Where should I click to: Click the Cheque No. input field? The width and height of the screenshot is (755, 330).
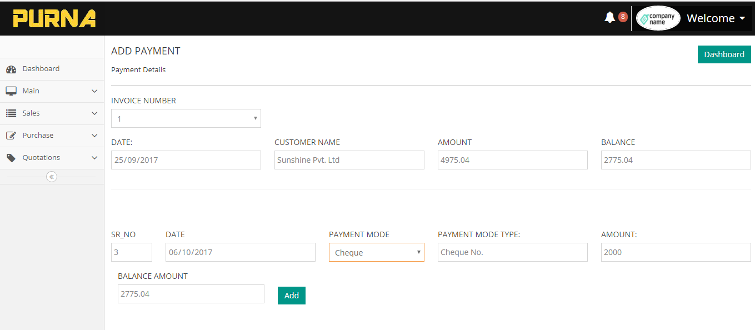(512, 252)
